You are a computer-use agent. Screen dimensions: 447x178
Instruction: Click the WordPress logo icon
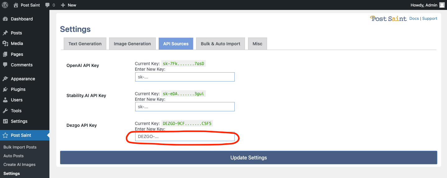[x=5, y=5]
